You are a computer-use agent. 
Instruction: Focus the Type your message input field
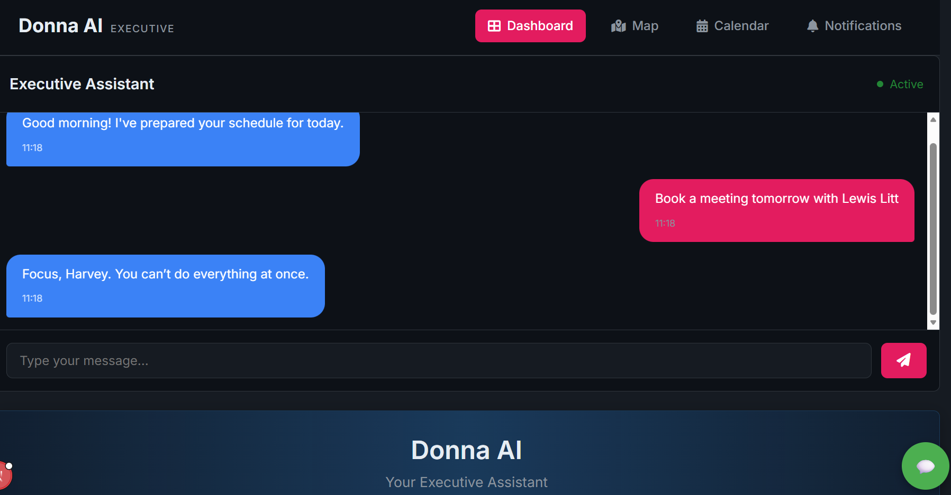(x=439, y=360)
